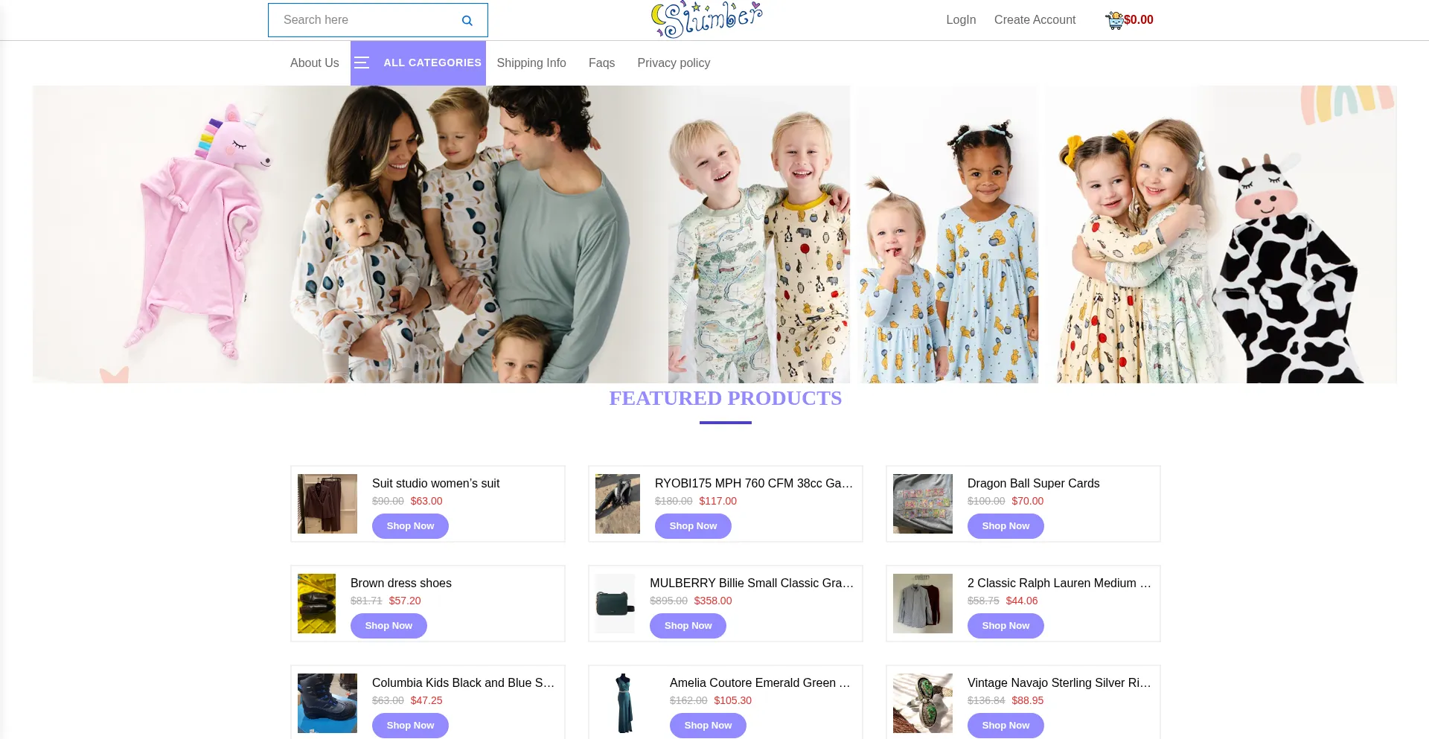The image size is (1429, 739).
Task: Expand the ALL CATEGORIES menu
Action: (432, 63)
